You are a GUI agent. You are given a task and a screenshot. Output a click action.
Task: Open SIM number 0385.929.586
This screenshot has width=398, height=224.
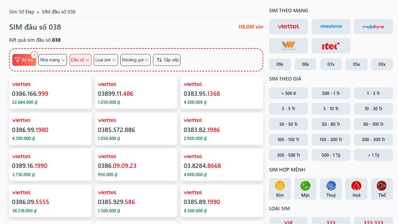tap(116, 202)
